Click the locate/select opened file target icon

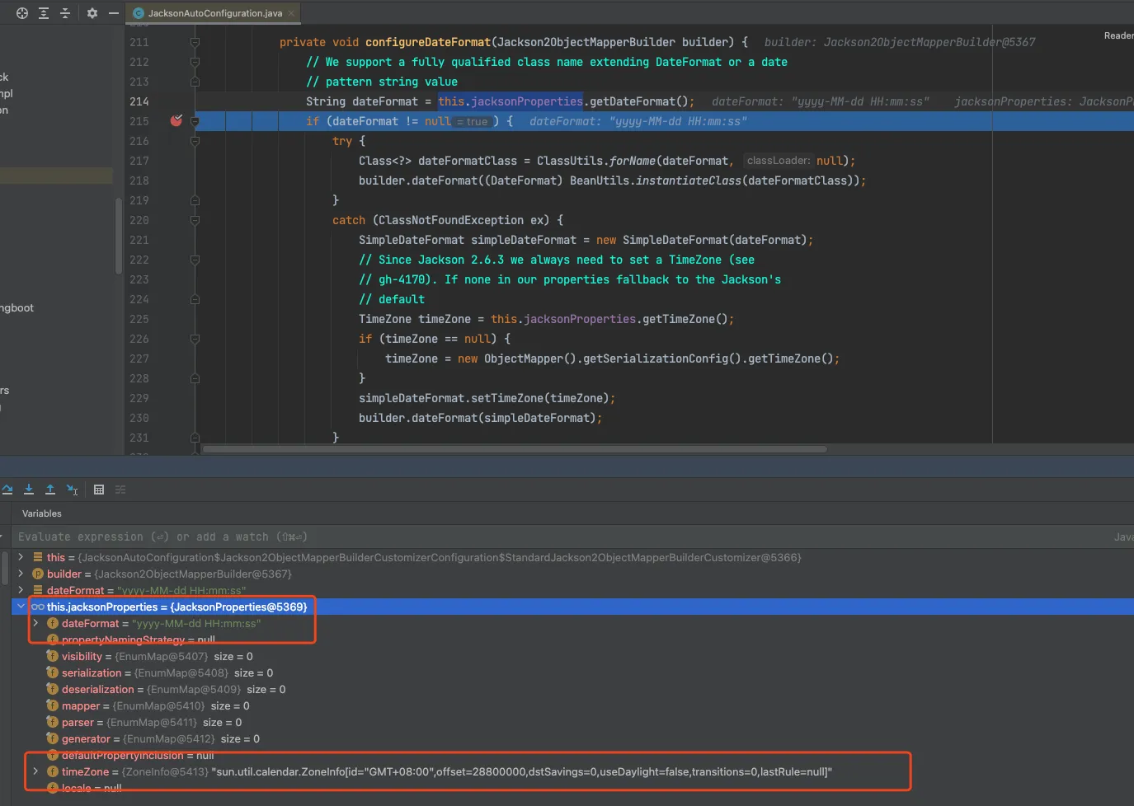[22, 13]
